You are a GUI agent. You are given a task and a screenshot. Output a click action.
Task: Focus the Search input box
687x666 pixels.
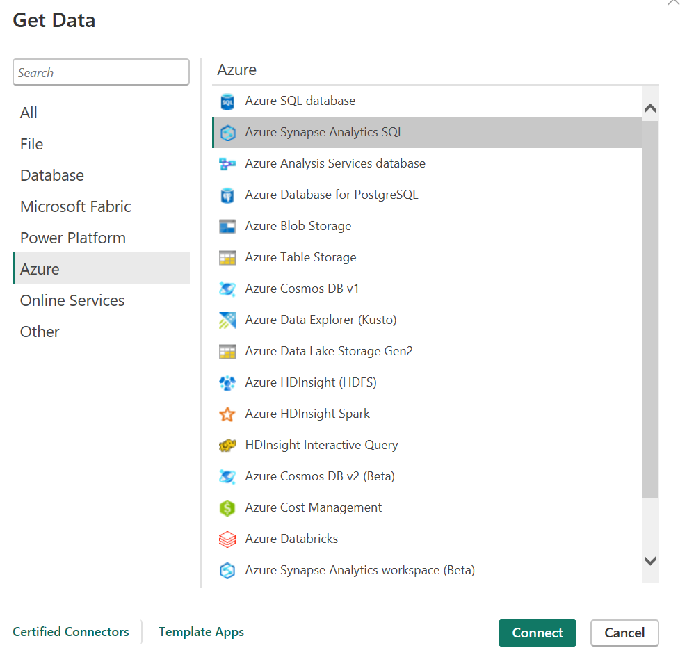click(102, 72)
